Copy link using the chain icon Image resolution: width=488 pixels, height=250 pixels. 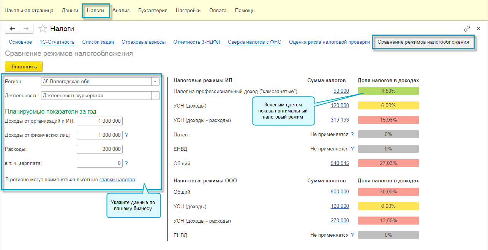point(467,29)
